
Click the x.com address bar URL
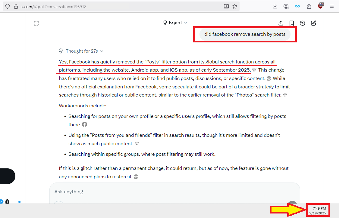53,7
